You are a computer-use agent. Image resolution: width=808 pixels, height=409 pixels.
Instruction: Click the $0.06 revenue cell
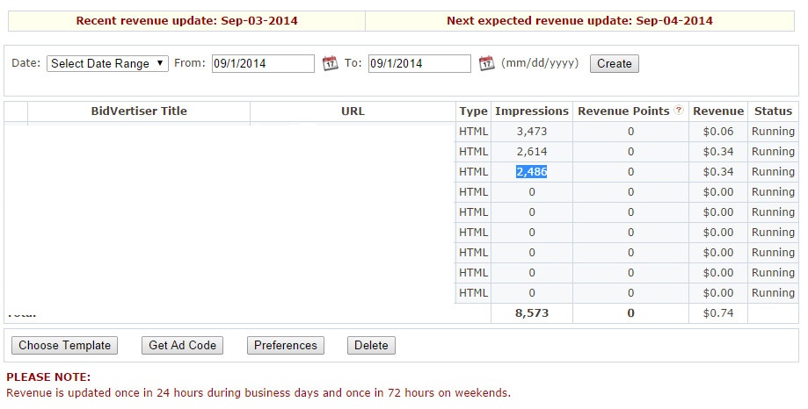click(x=718, y=132)
